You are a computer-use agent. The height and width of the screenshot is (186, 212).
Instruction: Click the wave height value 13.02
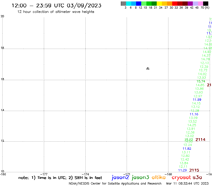pos(189,136)
